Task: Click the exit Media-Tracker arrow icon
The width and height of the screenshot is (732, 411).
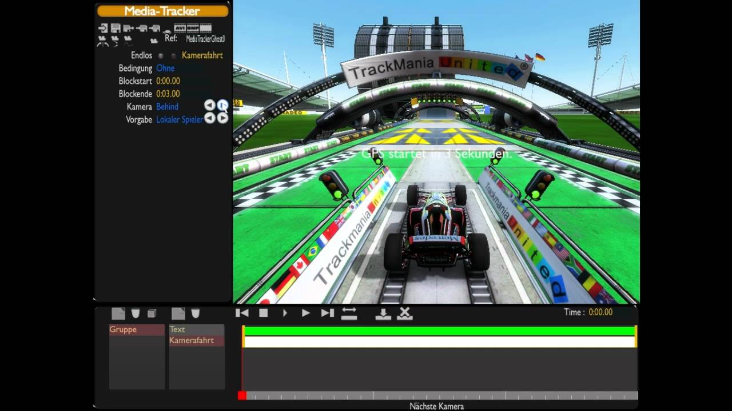Action: click(x=103, y=28)
